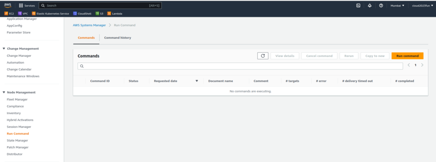
Task: Open VPC favorite shortcut
Action: pyautogui.click(x=23, y=13)
